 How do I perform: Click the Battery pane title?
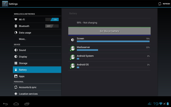[73, 13]
